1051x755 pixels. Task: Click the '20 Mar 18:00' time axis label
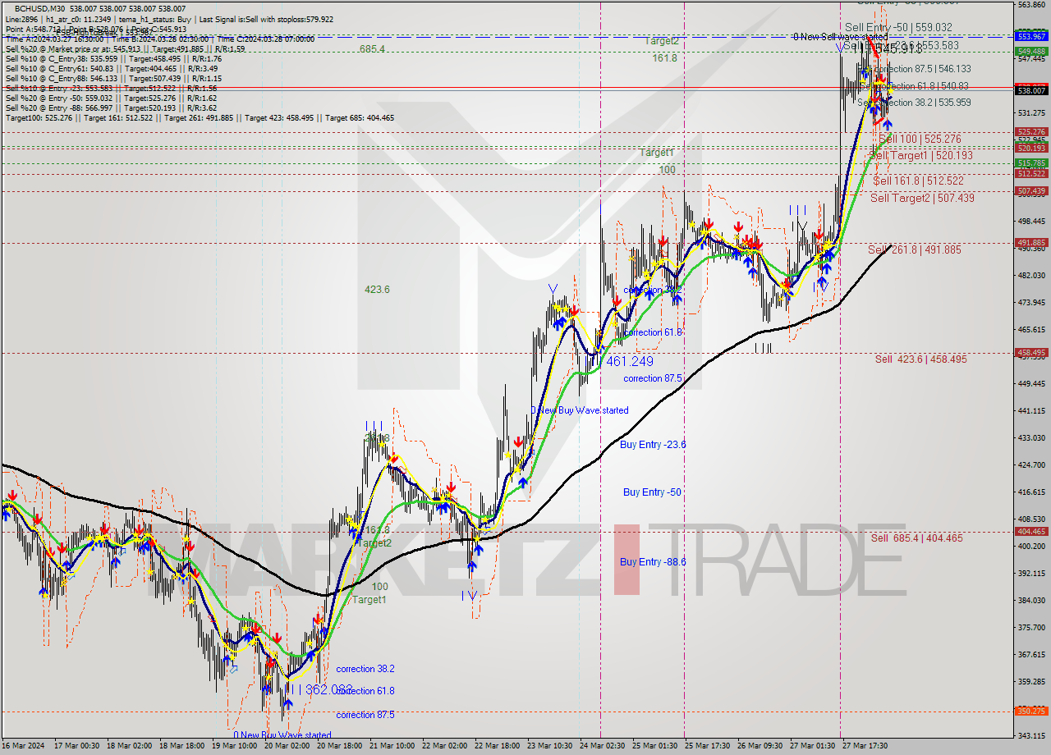pyautogui.click(x=339, y=746)
